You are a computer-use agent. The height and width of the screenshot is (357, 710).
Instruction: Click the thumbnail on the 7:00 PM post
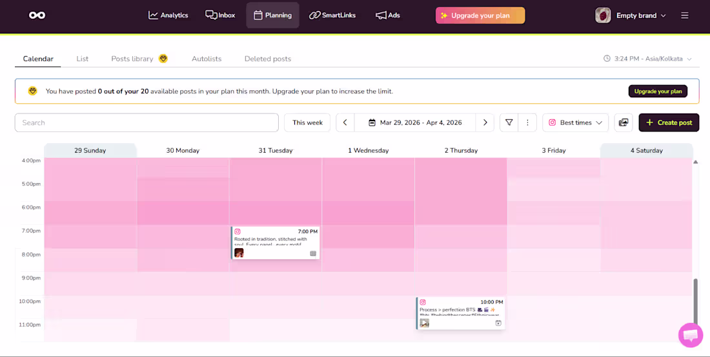click(x=239, y=253)
